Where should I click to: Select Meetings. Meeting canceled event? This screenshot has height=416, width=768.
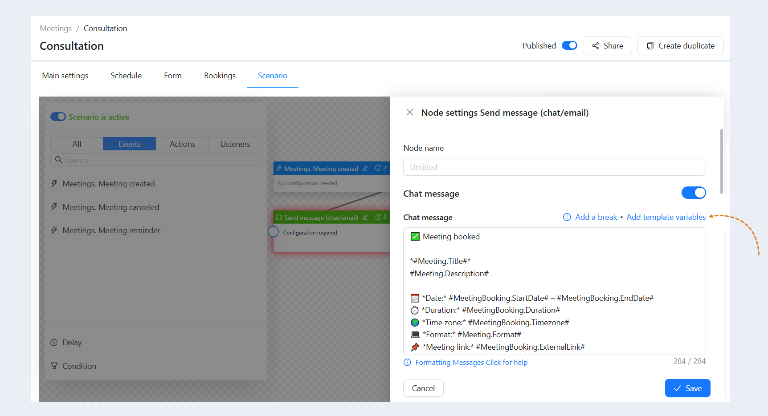pyautogui.click(x=110, y=207)
